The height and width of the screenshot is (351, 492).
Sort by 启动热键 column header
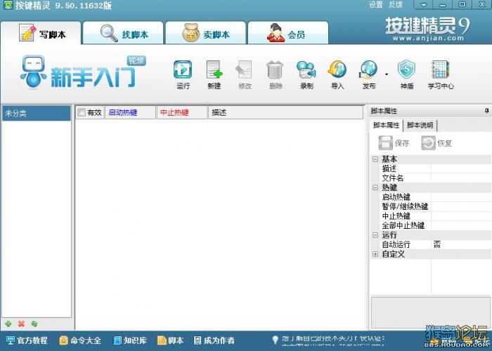pyautogui.click(x=130, y=112)
